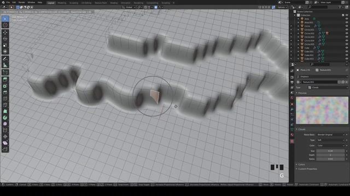Open Noise Basis Blender Original dropdown

(x=331, y=134)
